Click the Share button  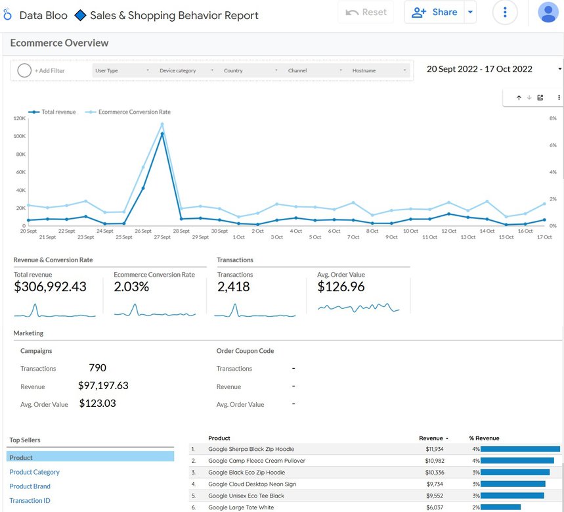(435, 12)
